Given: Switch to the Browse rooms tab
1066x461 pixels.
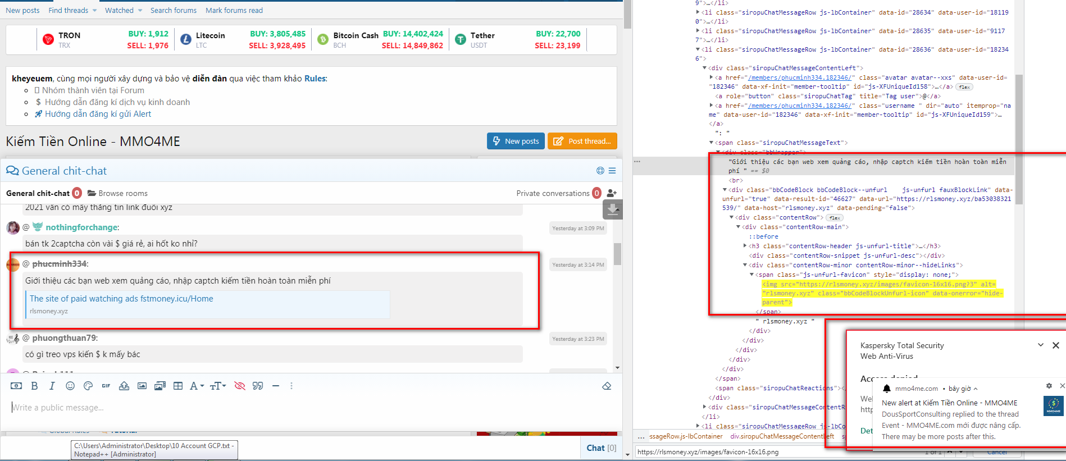Looking at the screenshot, I should [117, 193].
